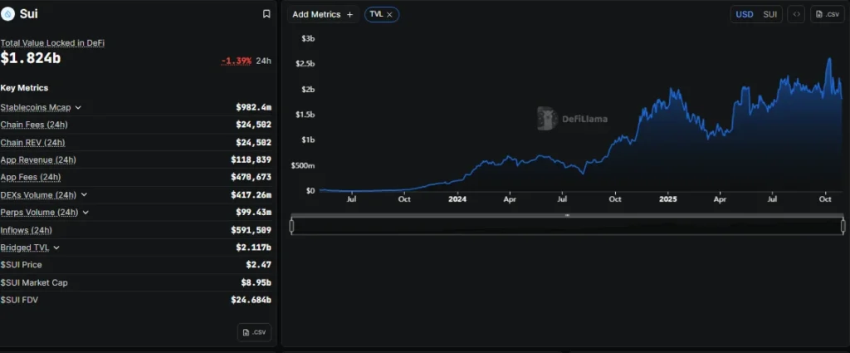Click the $99.43m perps volume value

254,213
